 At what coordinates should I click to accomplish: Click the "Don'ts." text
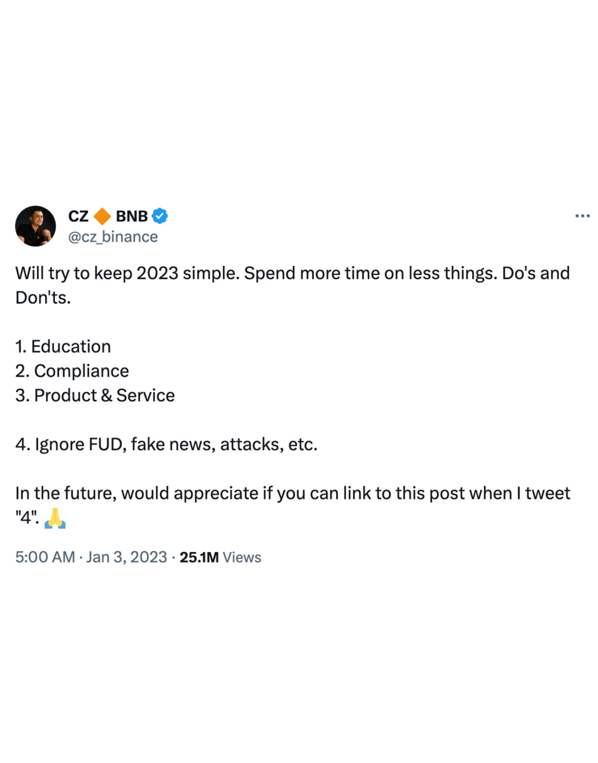coord(43,298)
